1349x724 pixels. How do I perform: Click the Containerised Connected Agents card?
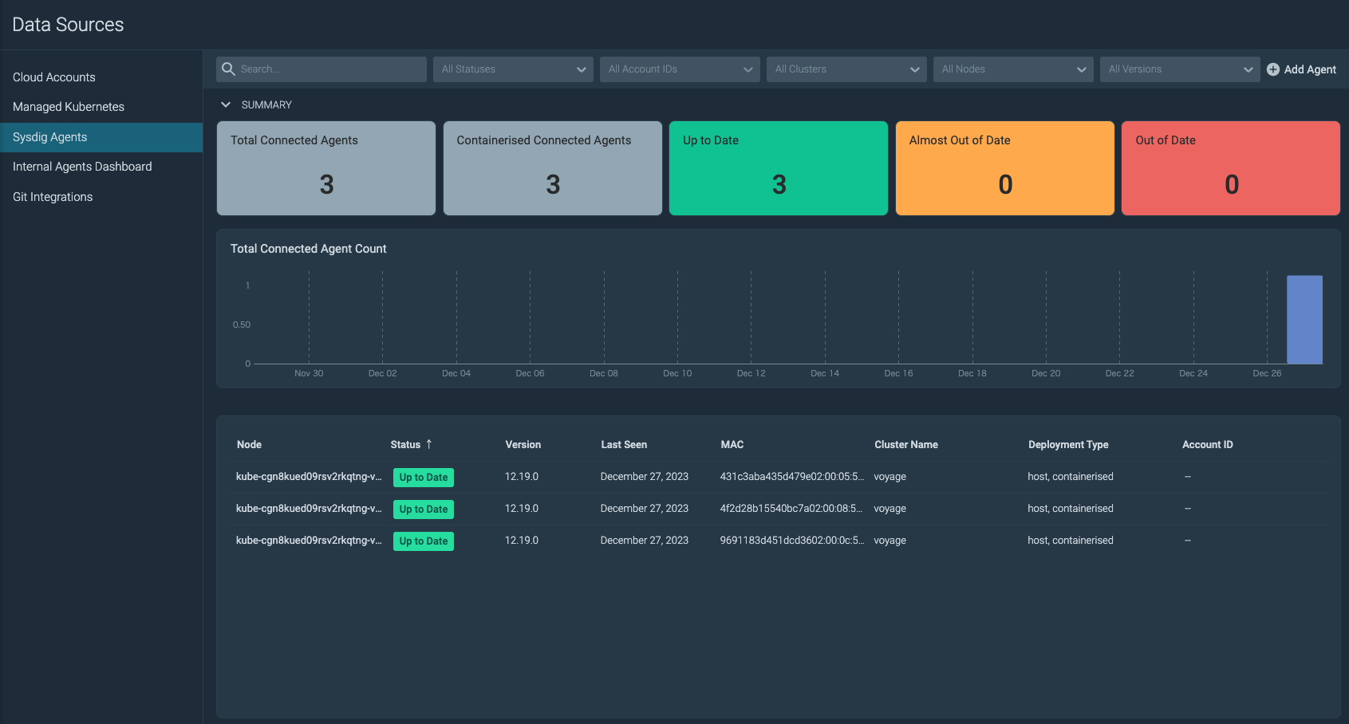coord(553,168)
